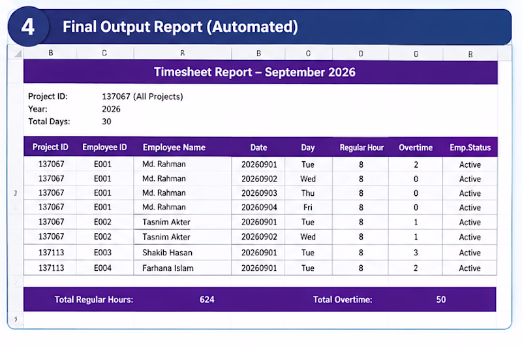
Task: Click the cell with date 20260904
Action: point(259,208)
